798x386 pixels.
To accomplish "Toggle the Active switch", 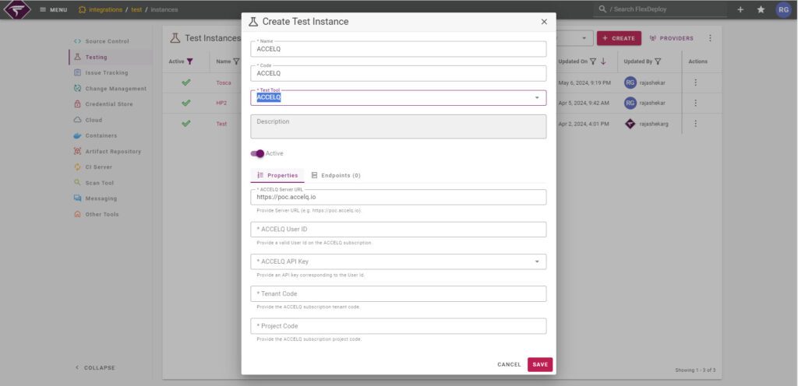I will pos(257,153).
